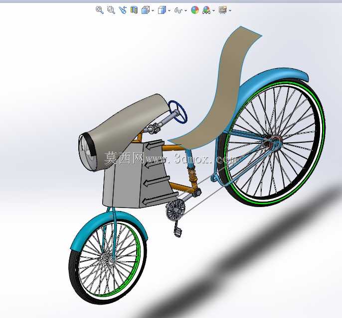This screenshot has height=318, width=342.
Task: Click the Apply Scene icon
Action: 206,10
